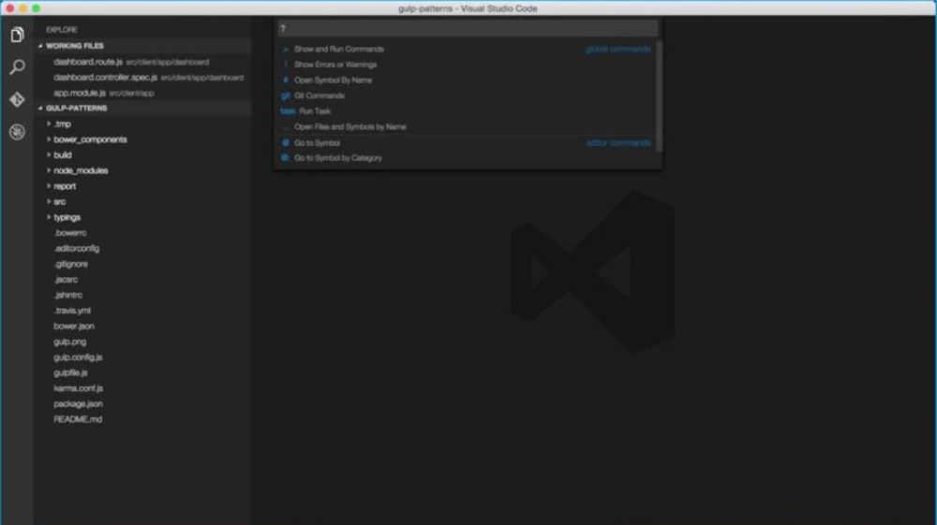Open the Debug view icon
This screenshot has height=525, width=937.
17,132
